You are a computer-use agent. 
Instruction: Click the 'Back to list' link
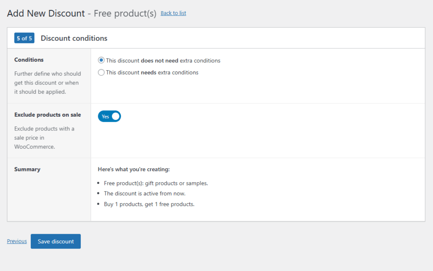tap(173, 13)
